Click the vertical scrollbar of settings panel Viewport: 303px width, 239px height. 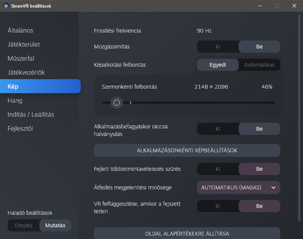pyautogui.click(x=299, y=118)
